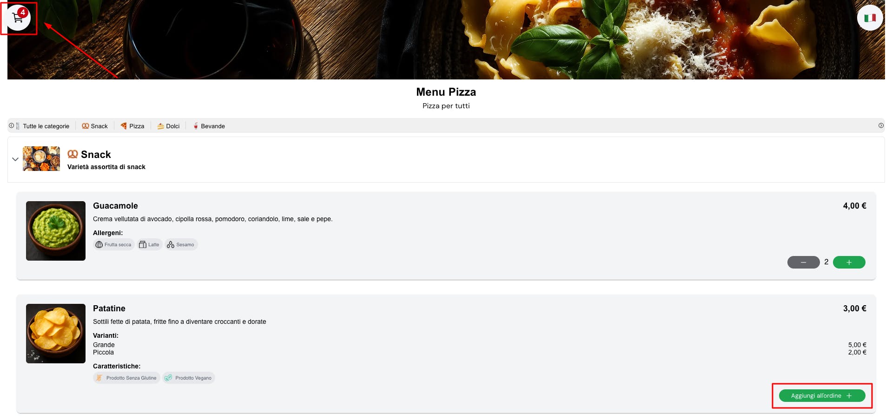Click the left scroll arrow of category bar
The width and height of the screenshot is (892, 420).
coord(12,125)
